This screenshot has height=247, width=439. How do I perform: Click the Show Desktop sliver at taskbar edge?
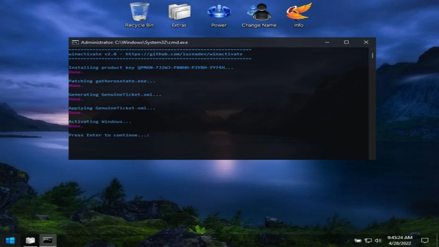[438, 240]
